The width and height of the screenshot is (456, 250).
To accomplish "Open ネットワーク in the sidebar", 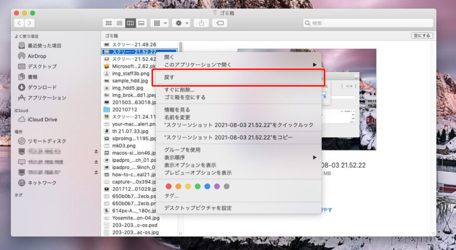I will (x=37, y=183).
